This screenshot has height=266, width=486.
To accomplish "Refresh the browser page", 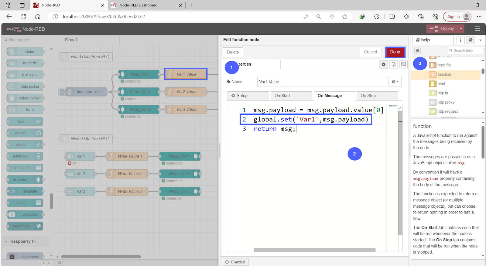I will 23,17.
